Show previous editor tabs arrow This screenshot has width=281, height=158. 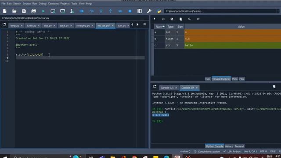tap(132, 25)
